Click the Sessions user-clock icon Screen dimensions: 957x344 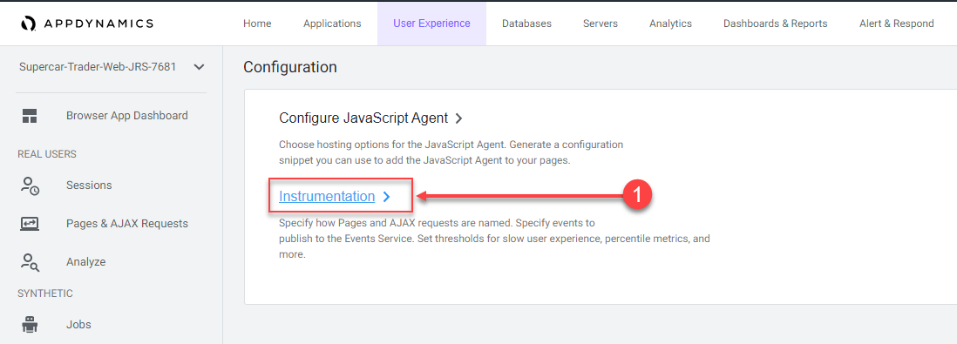point(30,185)
